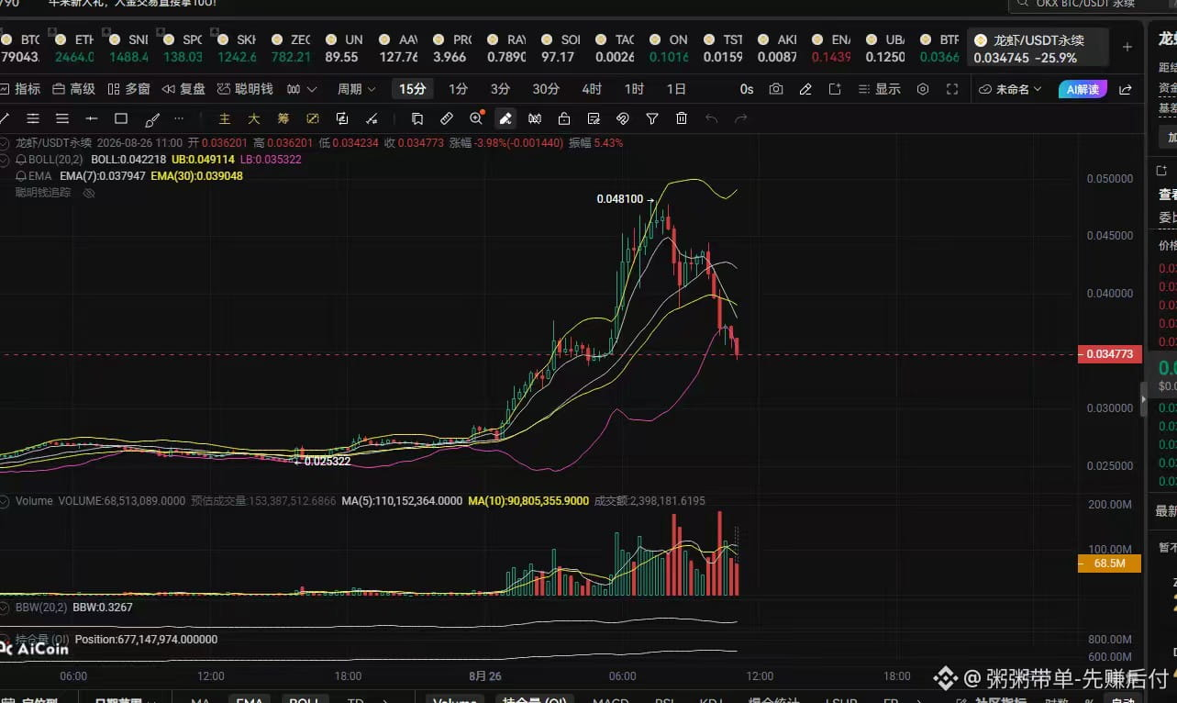The width and height of the screenshot is (1177, 703).
Task: Click the add-note icon beside the pencil
Action: (835, 89)
